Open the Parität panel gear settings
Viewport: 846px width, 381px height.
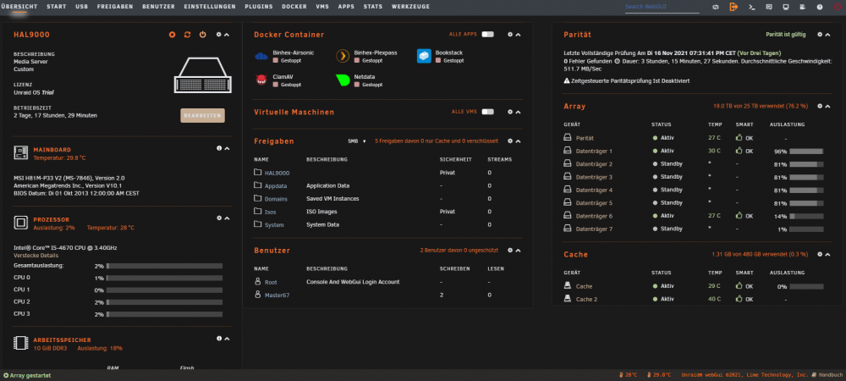[820, 35]
